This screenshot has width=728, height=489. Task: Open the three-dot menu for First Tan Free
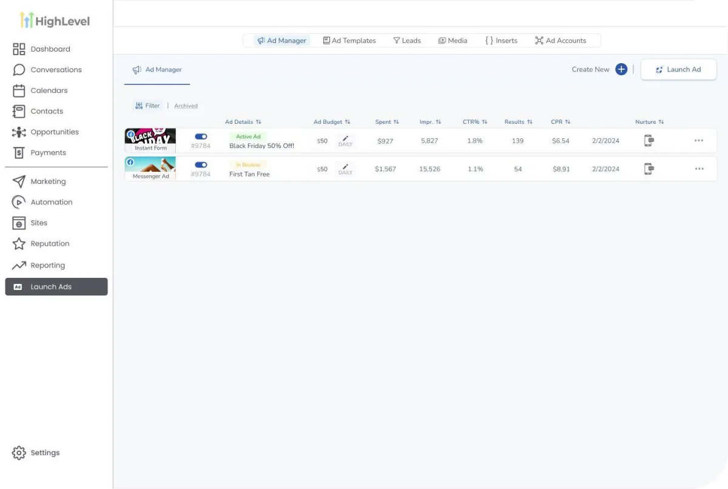(699, 169)
